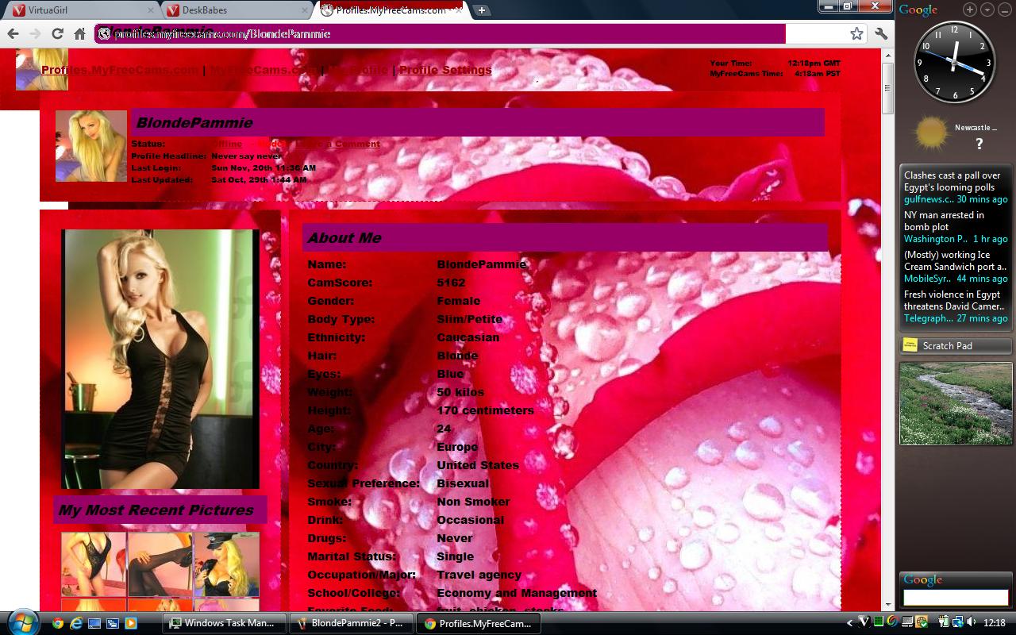Close the DeskBabes tab

pos(305,10)
